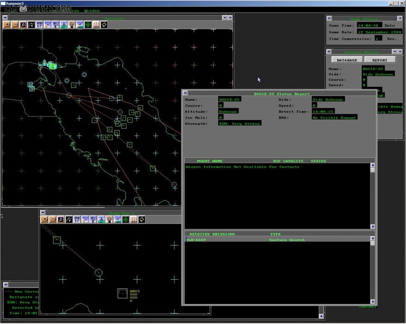Click the aircraft icon in Tactical toolbar
The width and height of the screenshot is (406, 324).
tap(80, 24)
